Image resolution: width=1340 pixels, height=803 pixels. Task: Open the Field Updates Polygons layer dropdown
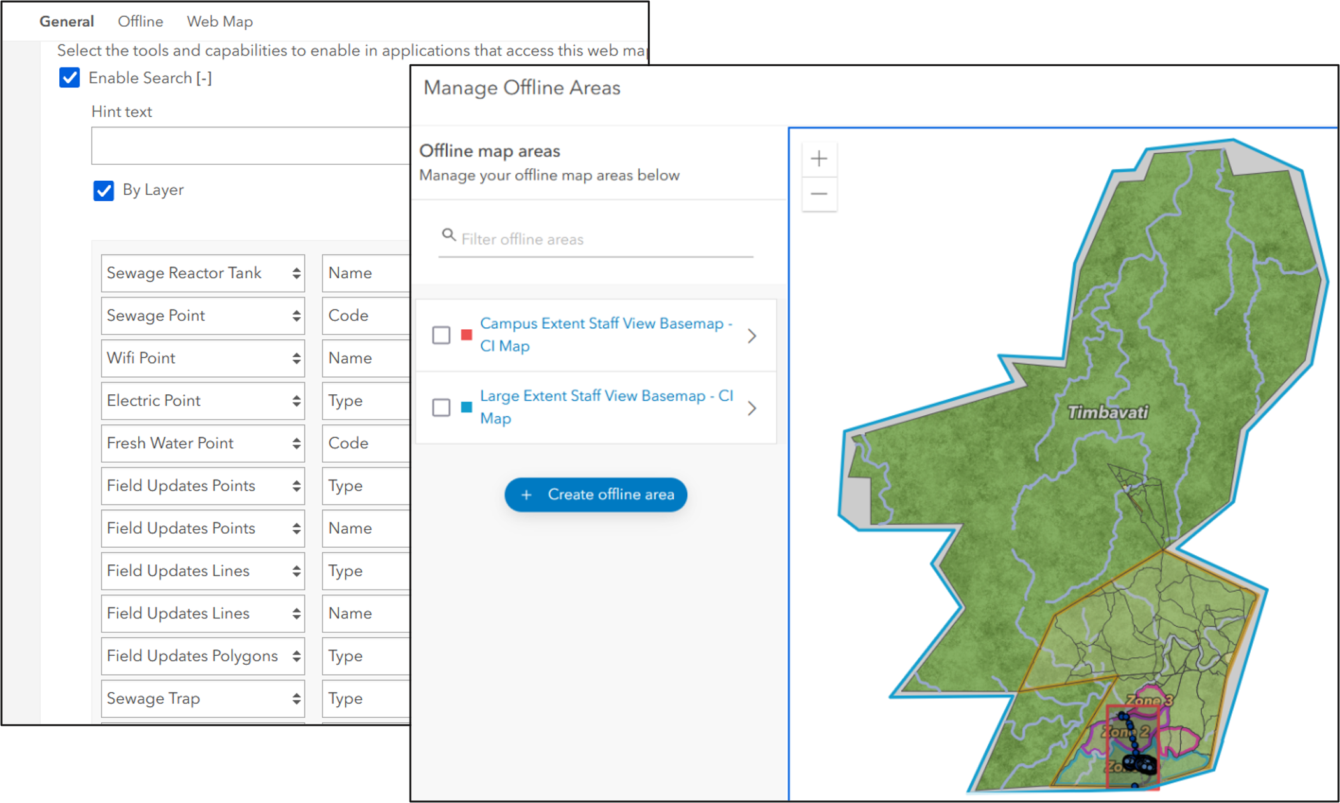203,656
